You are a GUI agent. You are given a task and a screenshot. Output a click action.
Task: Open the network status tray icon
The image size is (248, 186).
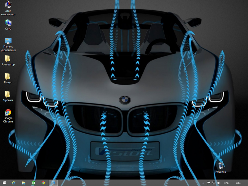click(214, 183)
